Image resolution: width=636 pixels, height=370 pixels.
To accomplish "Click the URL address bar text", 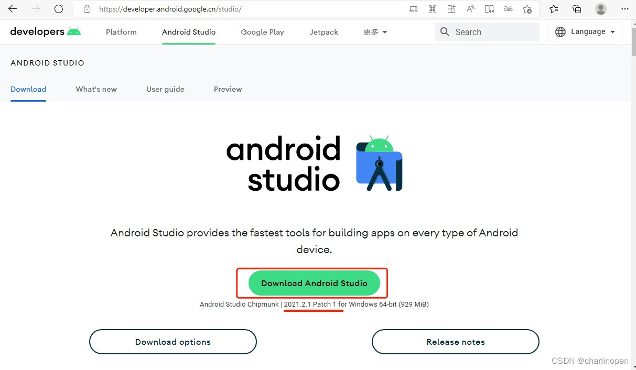I will pyautogui.click(x=170, y=9).
